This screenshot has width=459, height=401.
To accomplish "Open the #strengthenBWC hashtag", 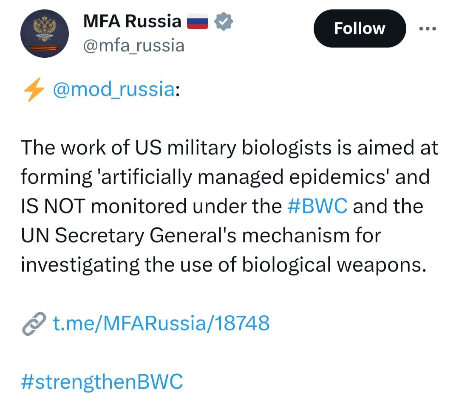I will click(x=102, y=382).
